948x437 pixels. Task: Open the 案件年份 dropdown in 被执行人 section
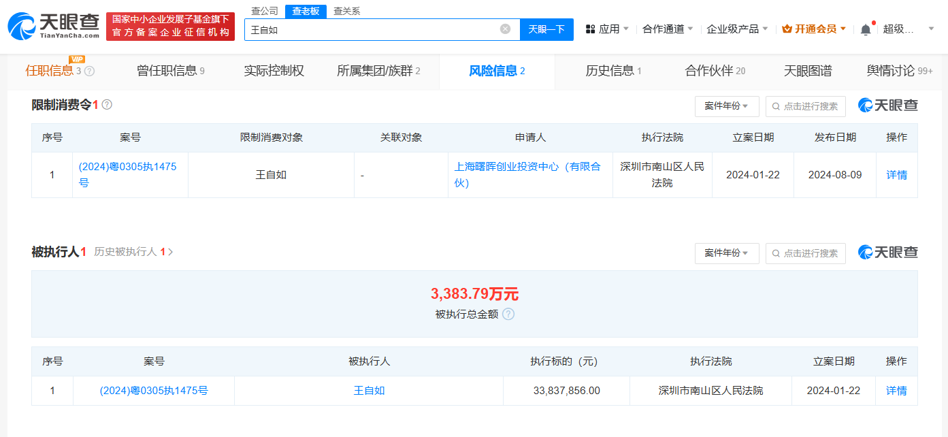point(727,253)
